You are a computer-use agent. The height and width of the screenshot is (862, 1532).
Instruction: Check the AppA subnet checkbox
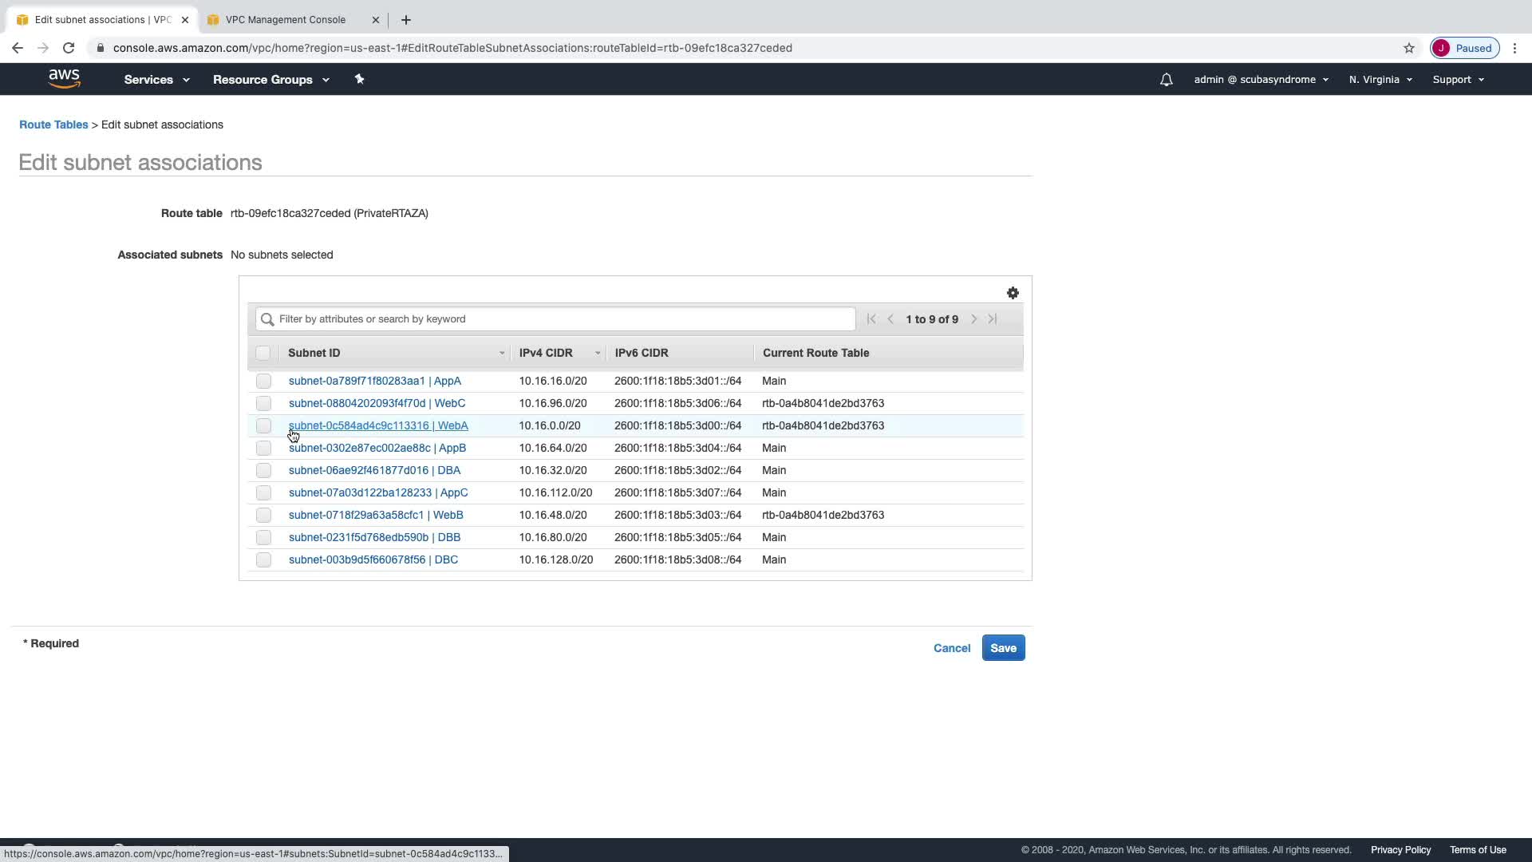click(x=263, y=382)
